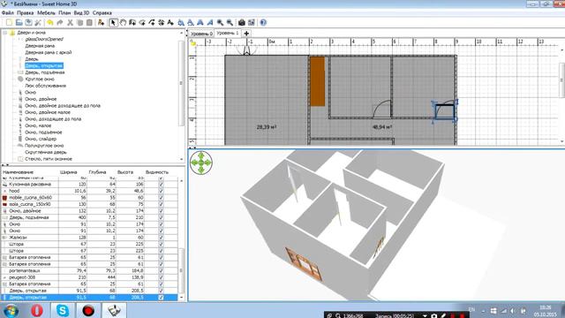Open the Правка menu
The width and height of the screenshot is (565, 318).
click(x=26, y=12)
